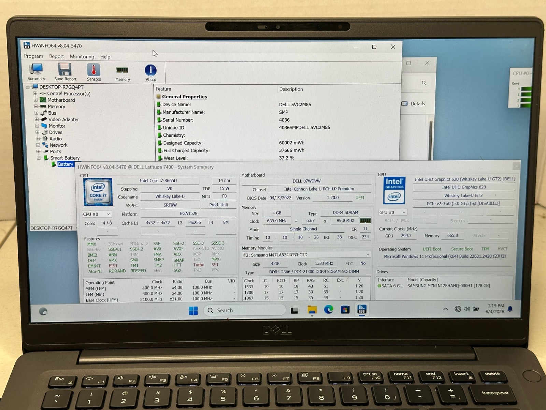
Task: Click the Device Name row
Action: coord(277,105)
